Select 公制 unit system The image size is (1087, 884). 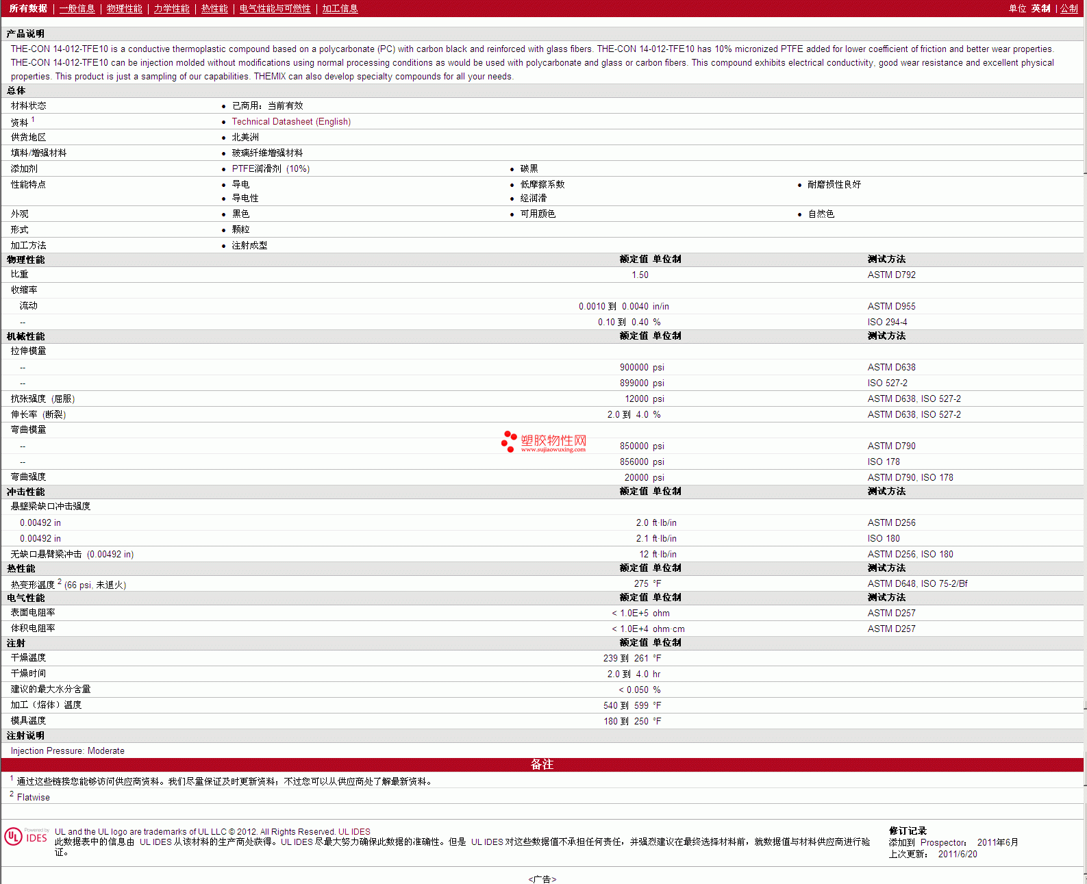1069,8
